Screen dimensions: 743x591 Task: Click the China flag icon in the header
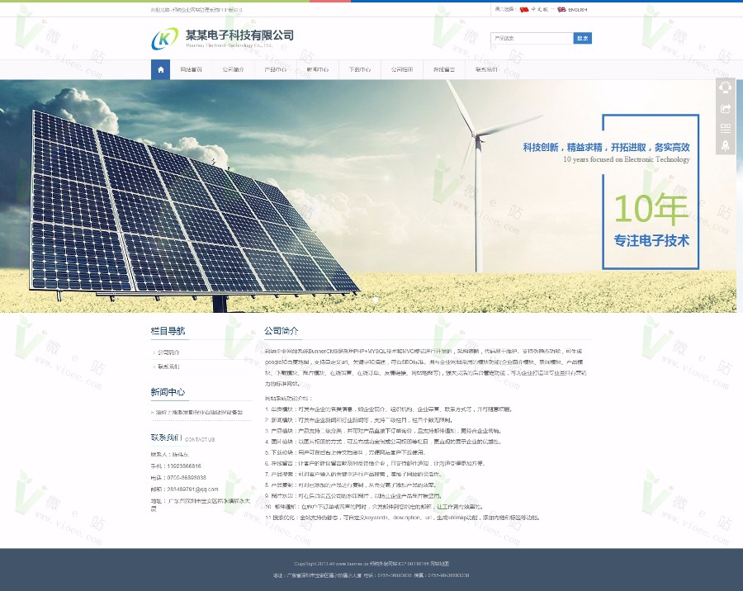coord(523,10)
